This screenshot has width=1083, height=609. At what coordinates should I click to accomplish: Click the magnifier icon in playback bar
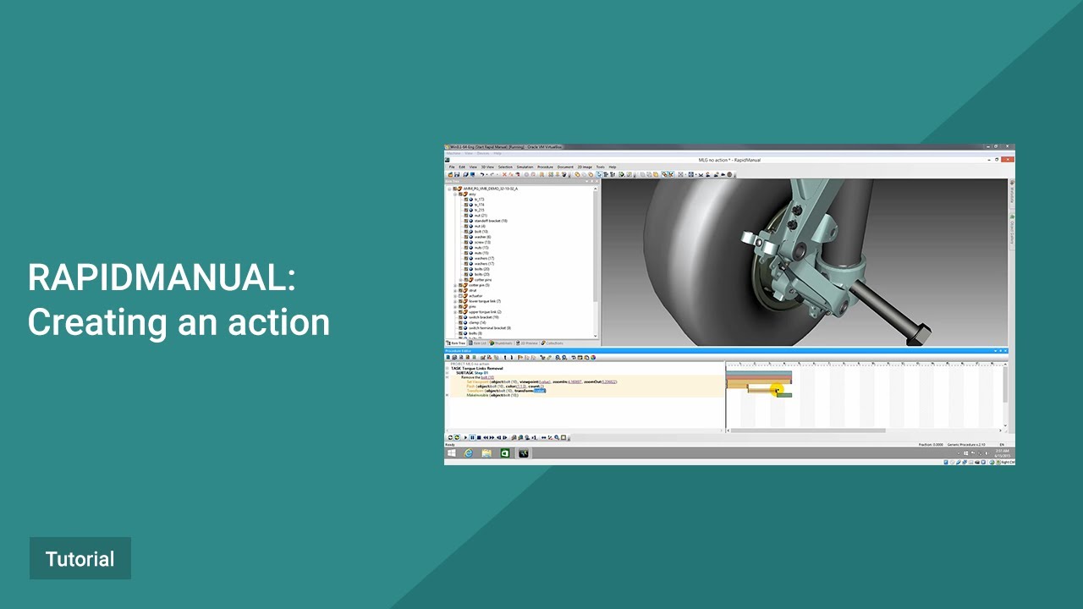tap(557, 437)
